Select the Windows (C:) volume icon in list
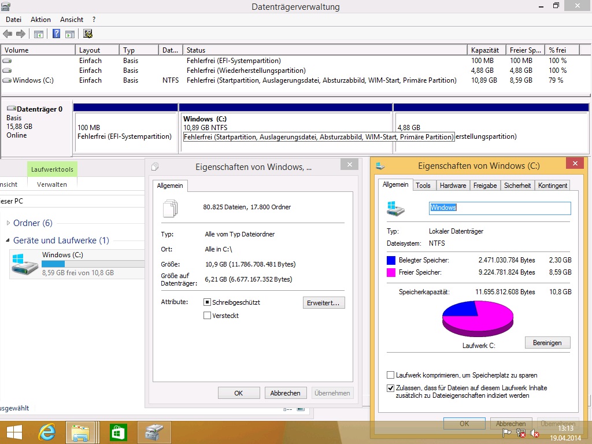Image resolution: width=592 pixels, height=444 pixels. tap(7, 80)
